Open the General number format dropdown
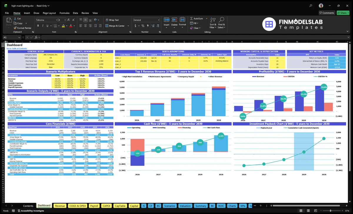The image size is (353, 214). [x=158, y=20]
